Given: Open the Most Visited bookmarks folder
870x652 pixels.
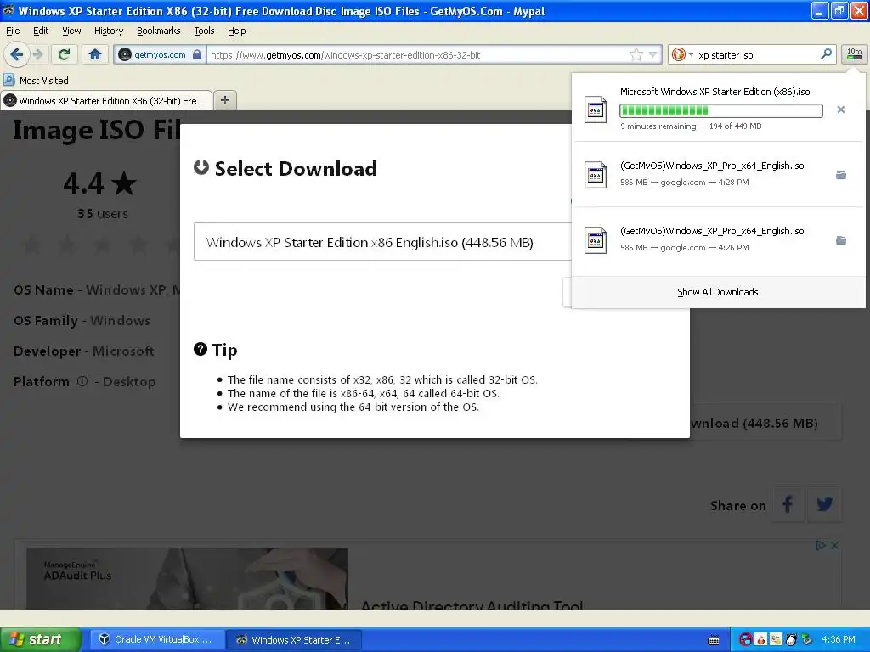Looking at the screenshot, I should pos(36,81).
